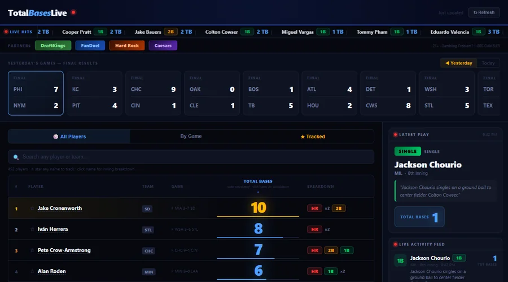The image size is (508, 282).
Task: Open Iván Herrera's inning breakdown
Action: (53, 230)
